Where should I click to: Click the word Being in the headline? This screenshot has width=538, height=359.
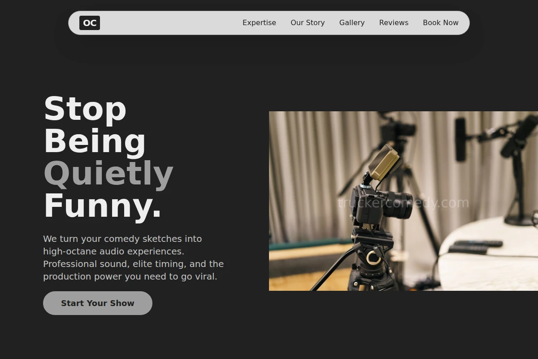(95, 141)
